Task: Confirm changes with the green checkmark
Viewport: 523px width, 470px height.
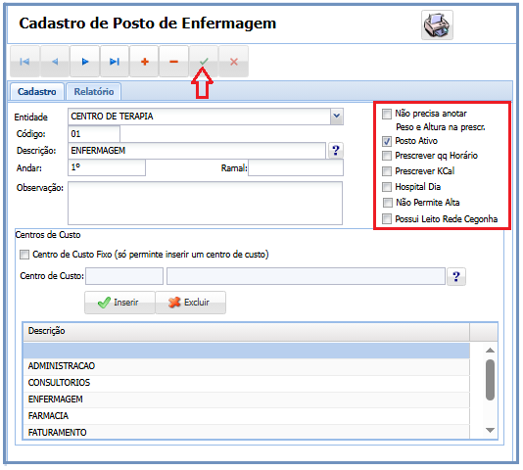Action: pyautogui.click(x=204, y=62)
